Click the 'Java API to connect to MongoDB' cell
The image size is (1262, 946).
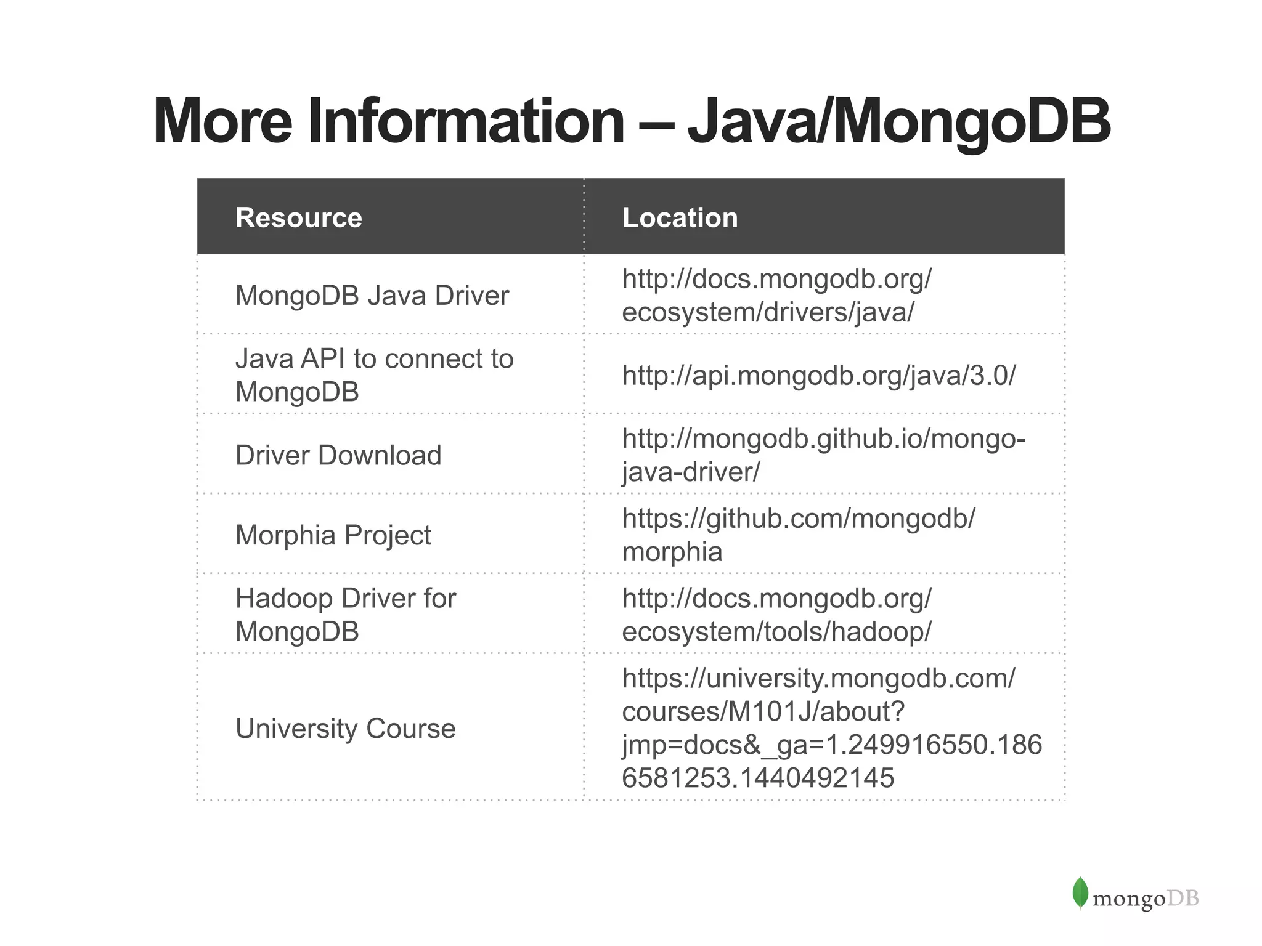coord(391,374)
